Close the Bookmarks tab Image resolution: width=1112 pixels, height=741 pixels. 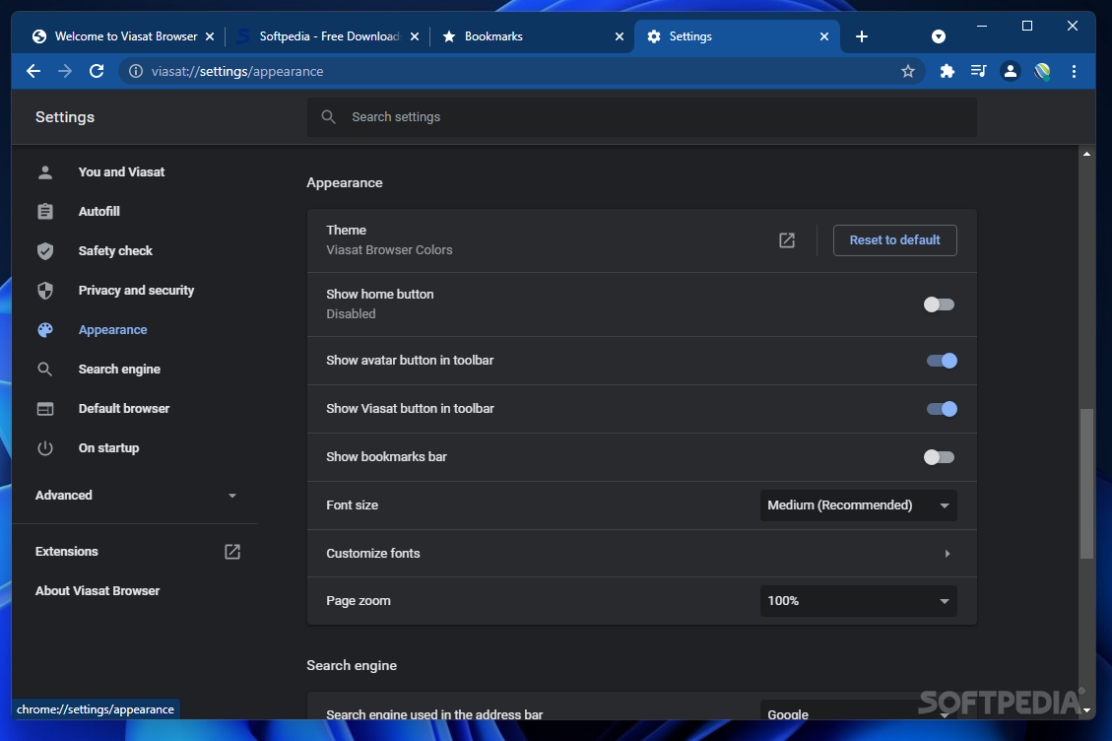(x=620, y=36)
